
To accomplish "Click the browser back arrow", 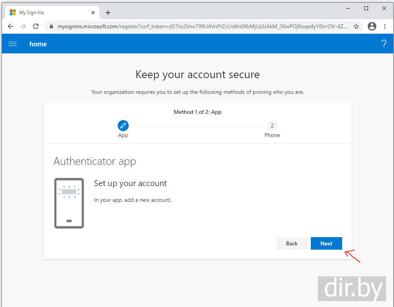I will point(11,26).
